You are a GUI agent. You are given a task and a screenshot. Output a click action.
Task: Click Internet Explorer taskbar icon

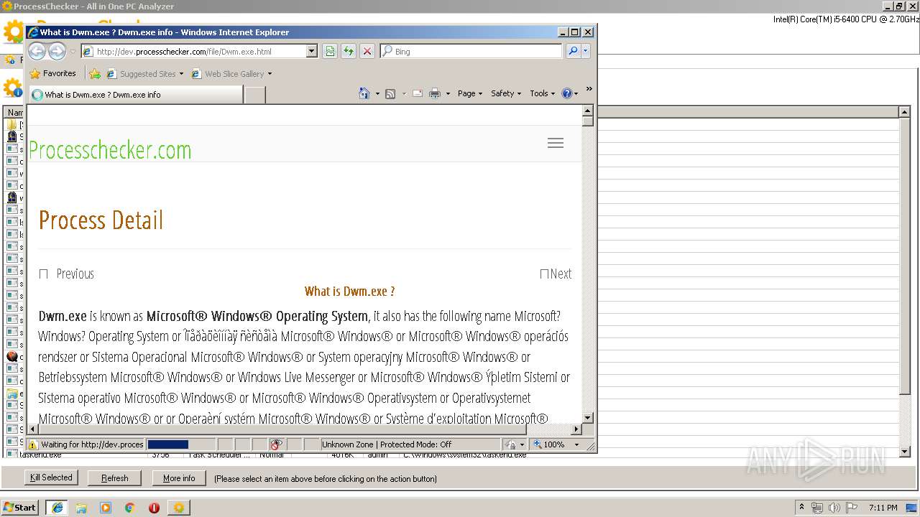click(57, 507)
